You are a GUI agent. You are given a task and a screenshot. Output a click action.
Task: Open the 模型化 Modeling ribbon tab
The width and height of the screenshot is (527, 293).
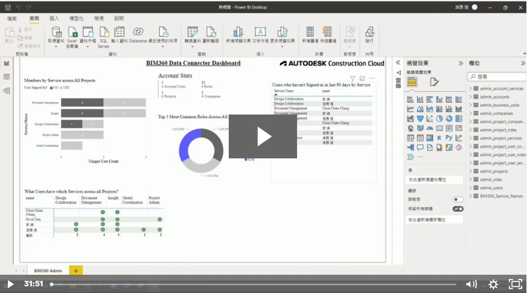[x=77, y=18]
